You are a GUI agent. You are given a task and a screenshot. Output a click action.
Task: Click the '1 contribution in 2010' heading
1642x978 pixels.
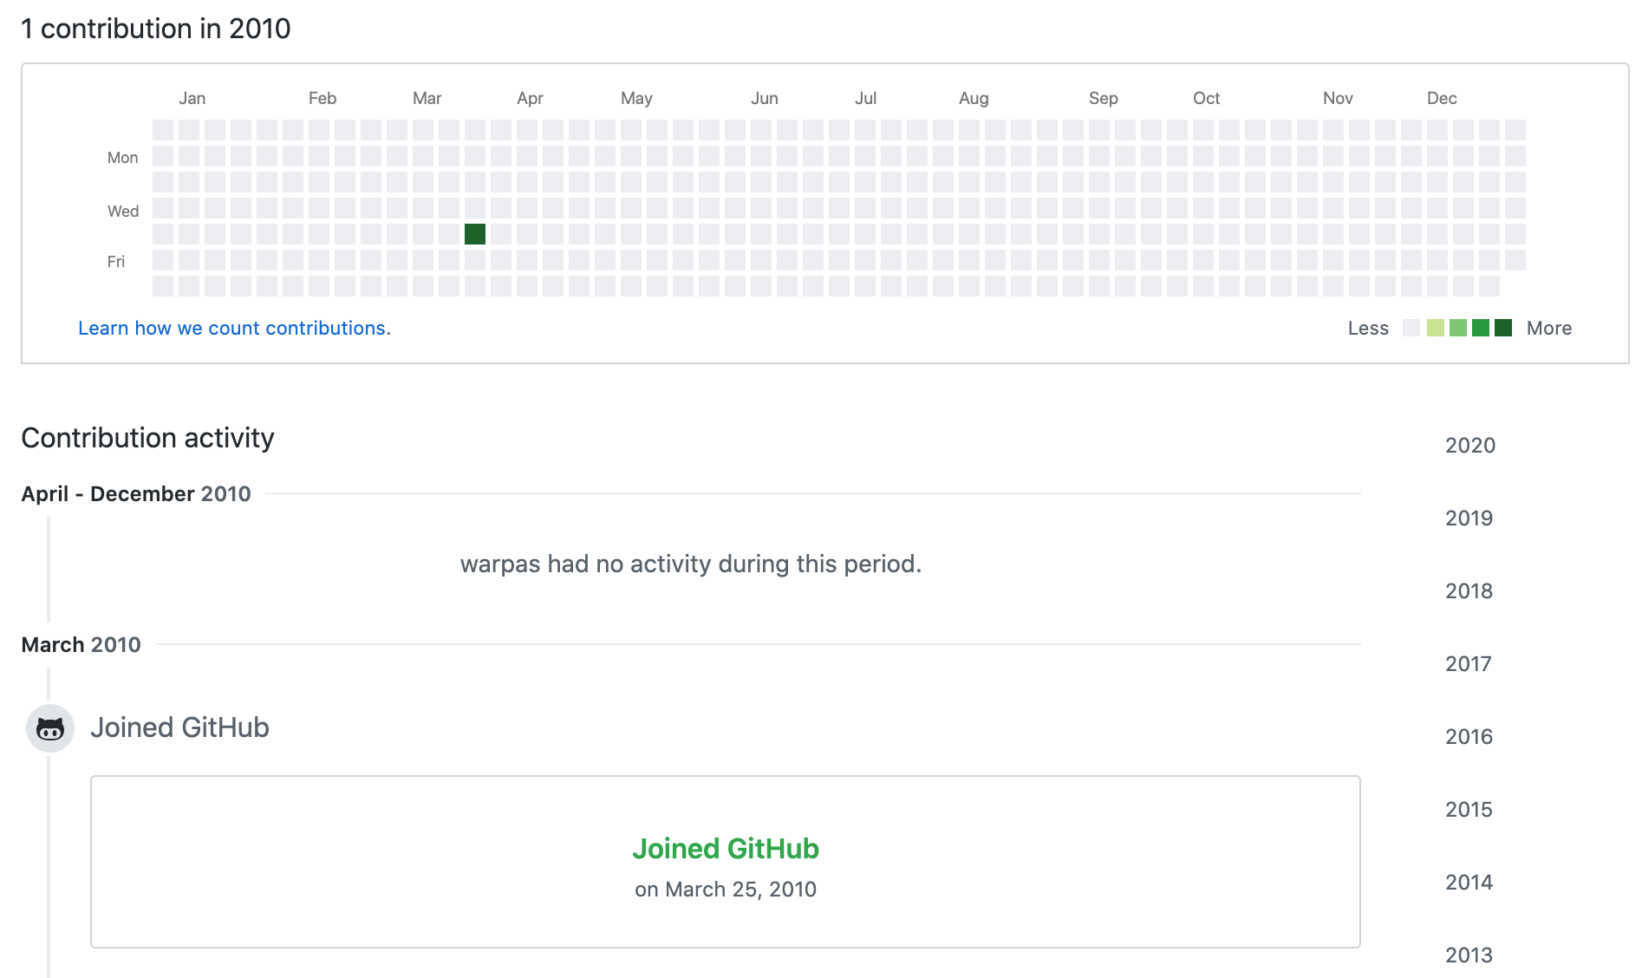tap(156, 29)
